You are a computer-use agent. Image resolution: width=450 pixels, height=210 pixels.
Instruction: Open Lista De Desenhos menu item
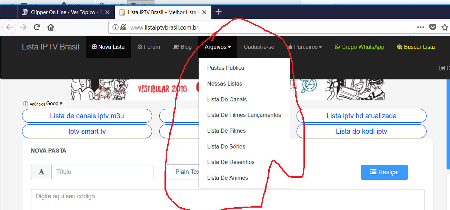tap(244, 162)
